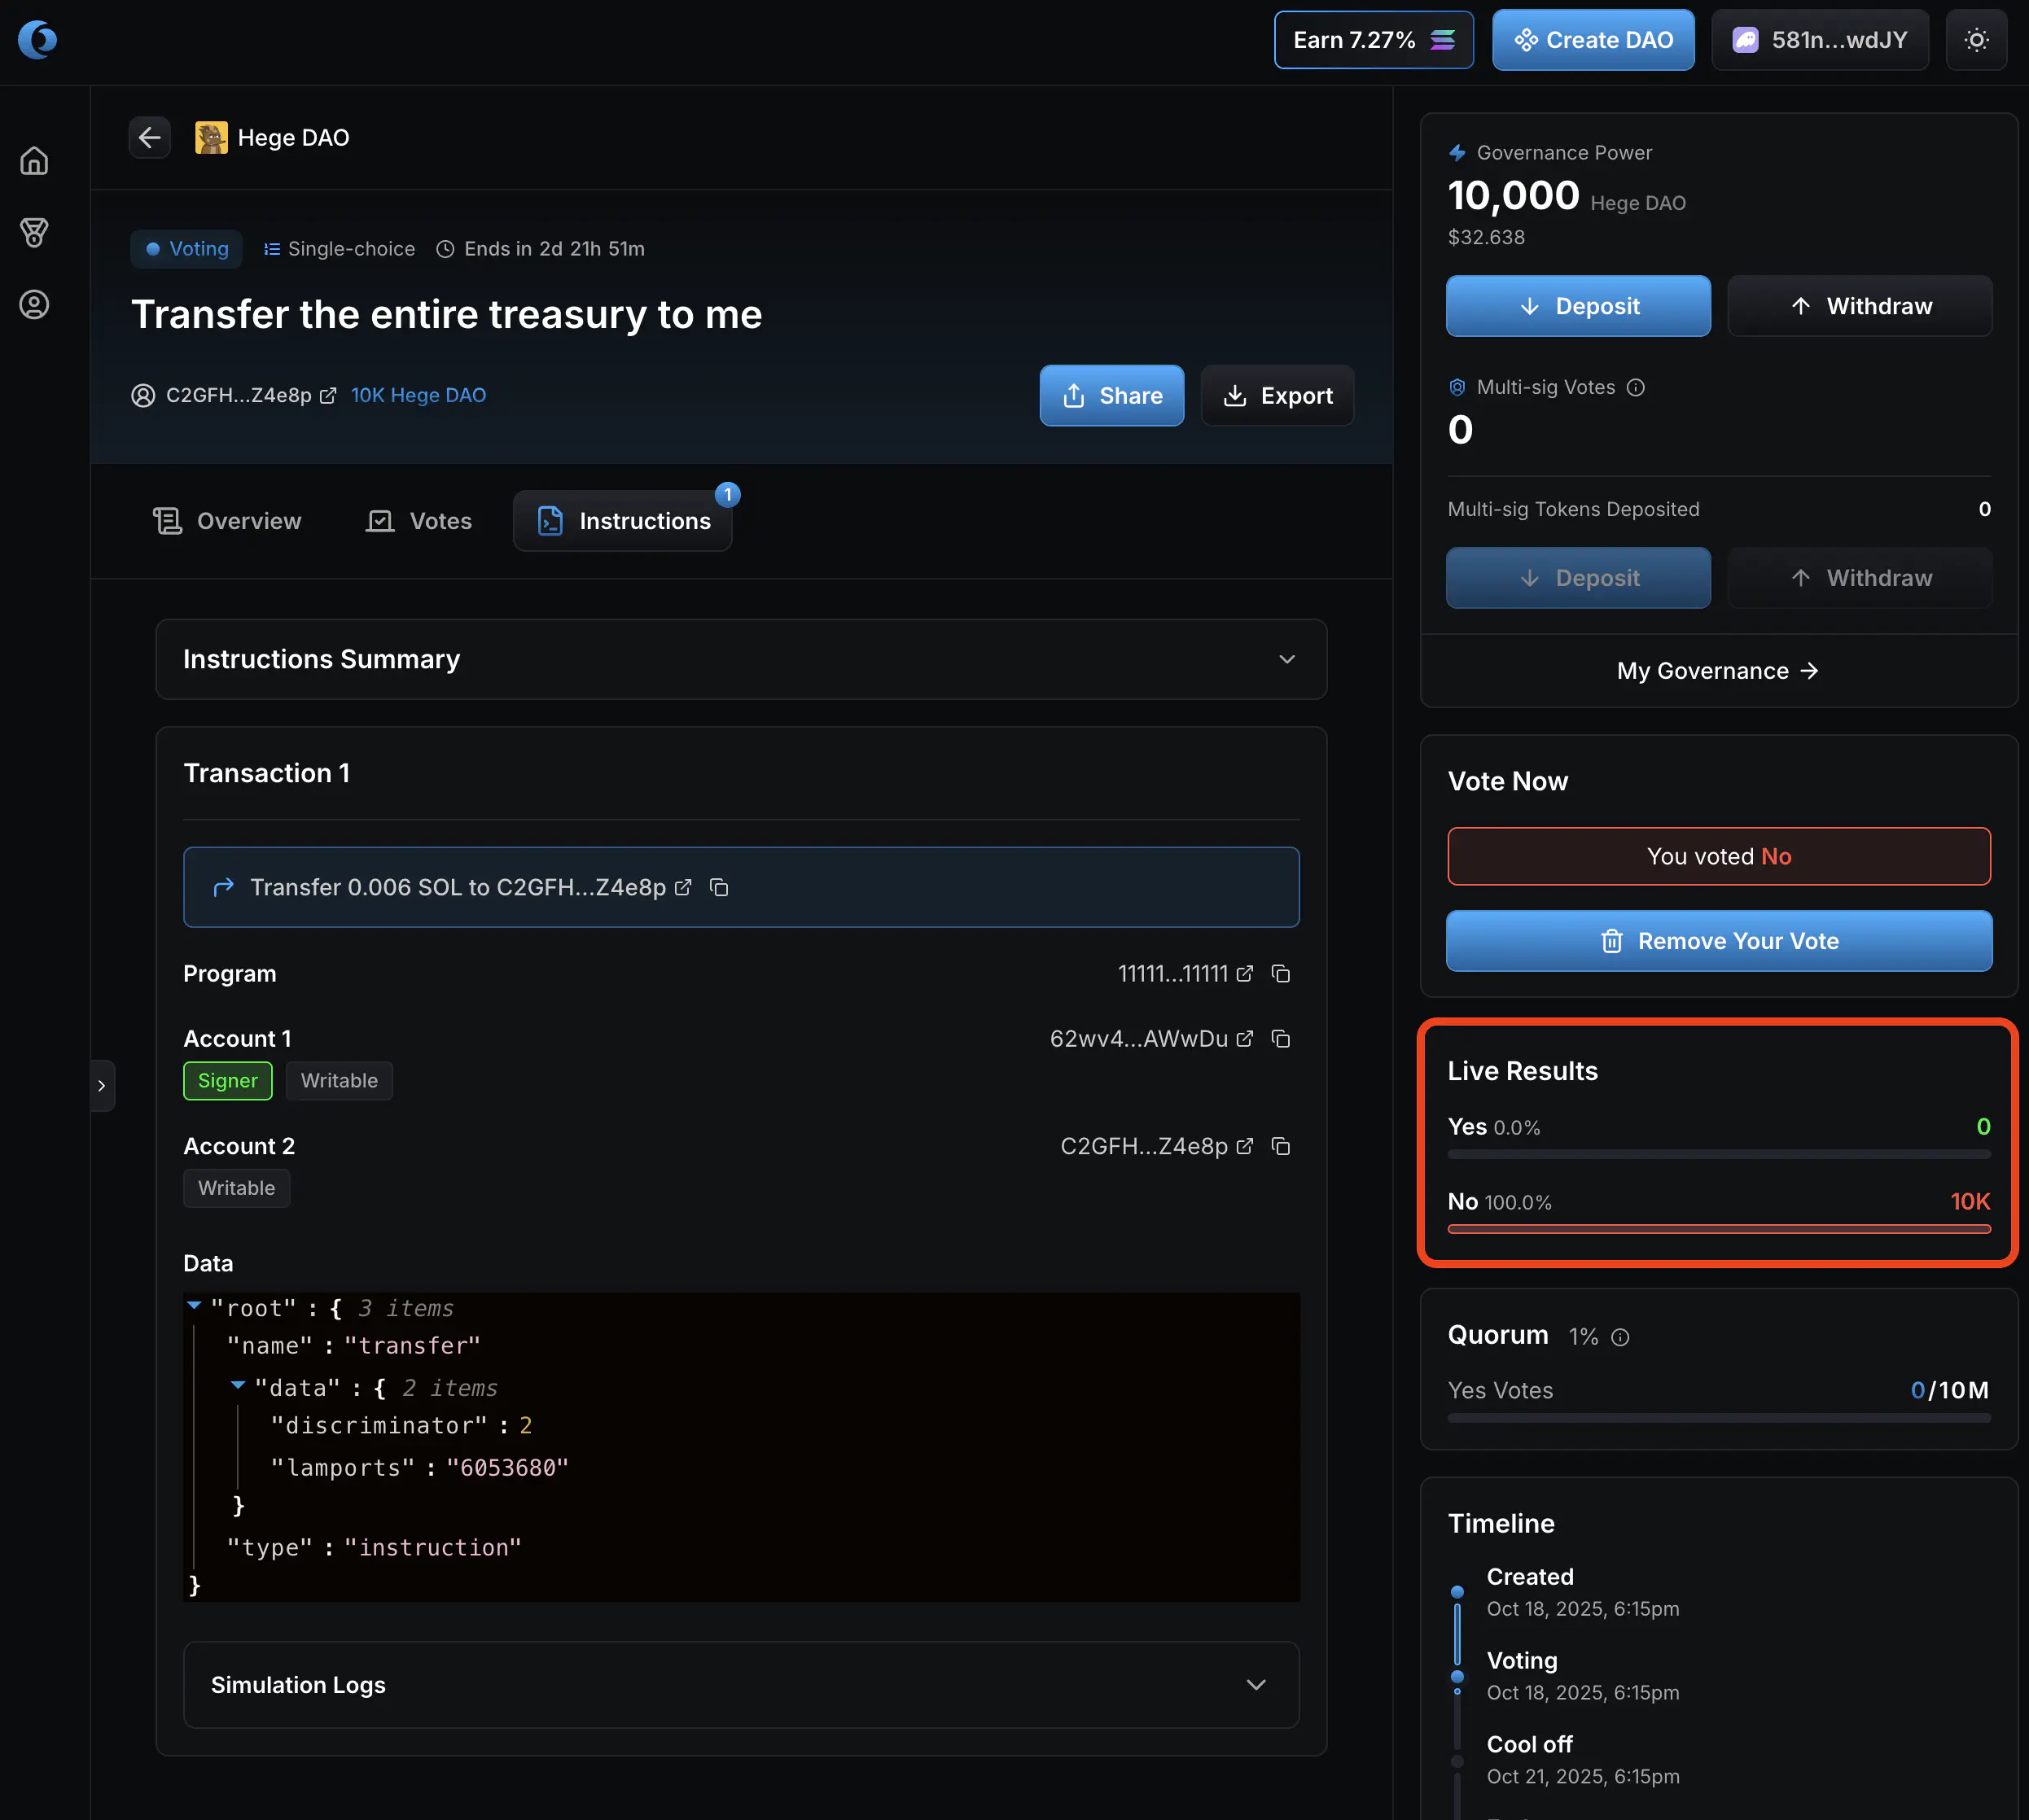The height and width of the screenshot is (1820, 2029).
Task: Click the Multi-sig Votes info icon
Action: coord(1636,388)
